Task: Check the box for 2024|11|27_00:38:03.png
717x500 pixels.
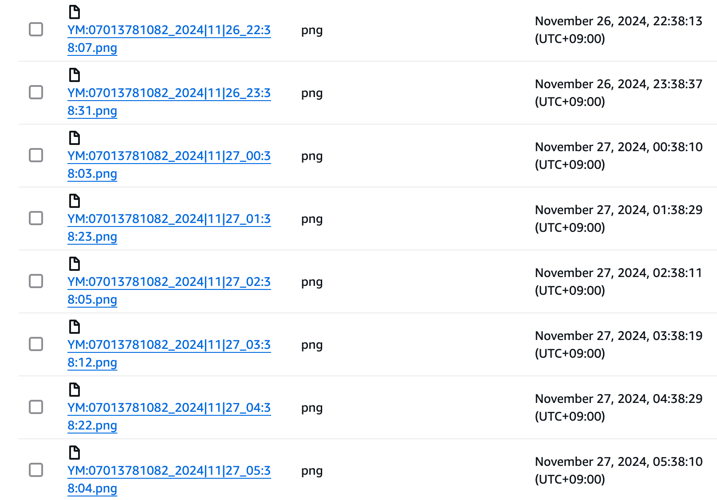Action: tap(36, 155)
